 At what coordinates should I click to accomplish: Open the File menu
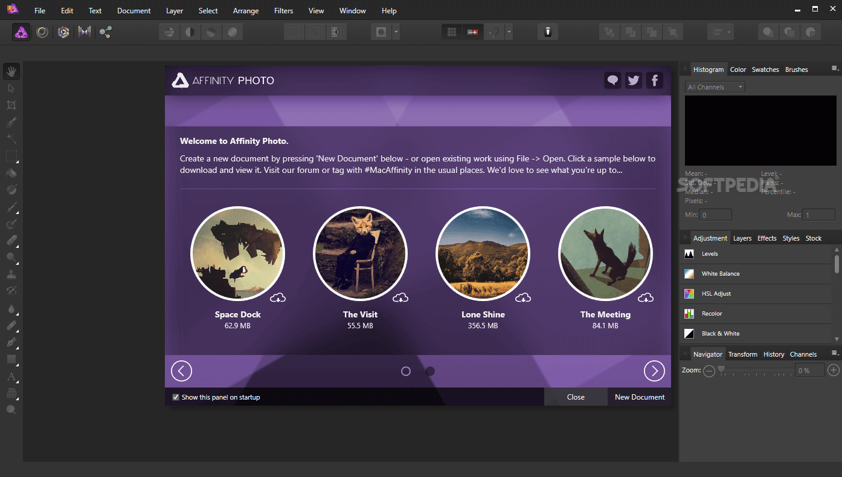coord(40,11)
